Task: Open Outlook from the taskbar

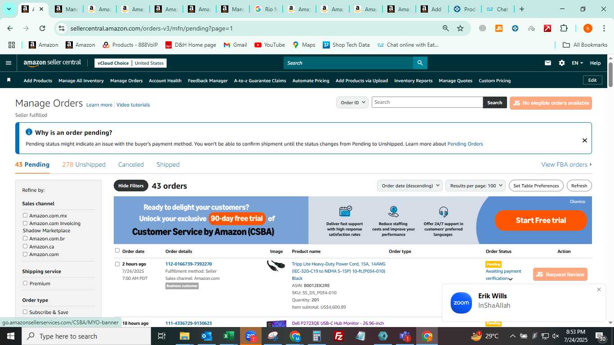Action: pos(207,336)
